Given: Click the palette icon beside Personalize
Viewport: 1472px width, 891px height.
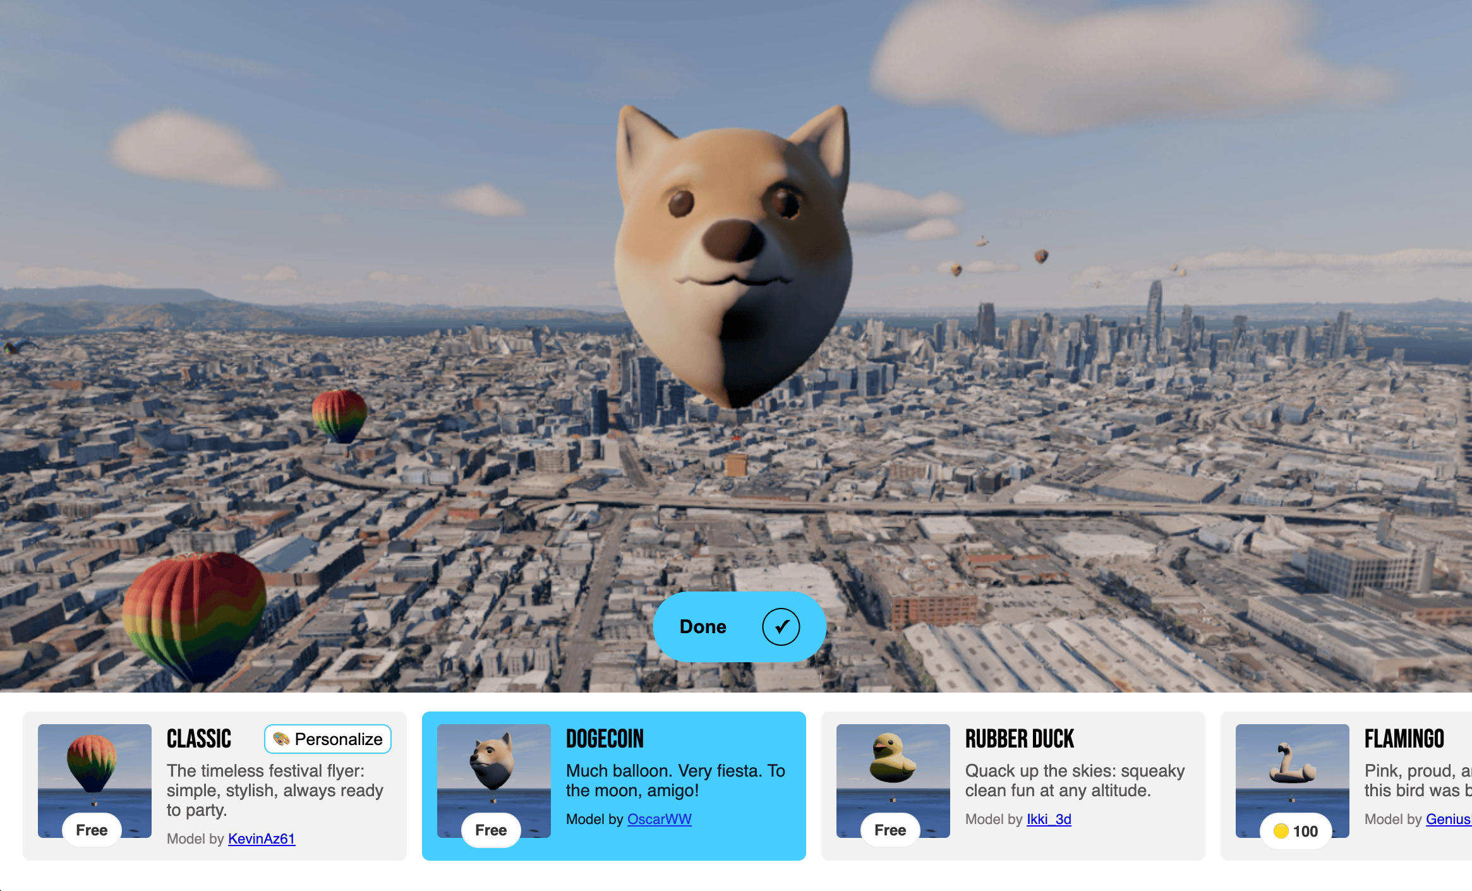Looking at the screenshot, I should coord(281,739).
